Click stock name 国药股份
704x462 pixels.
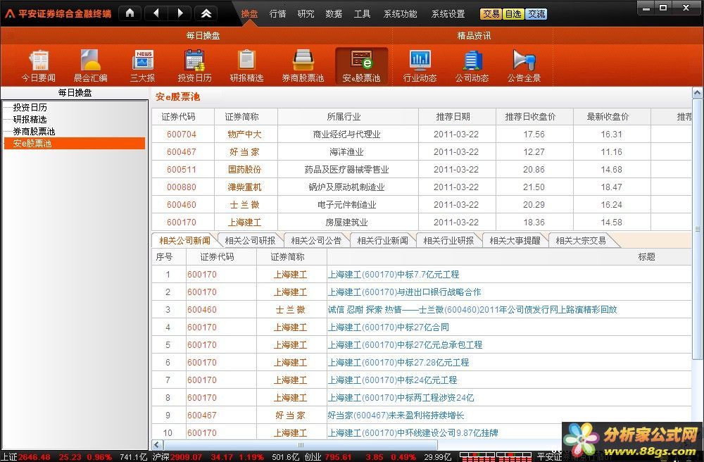point(244,169)
